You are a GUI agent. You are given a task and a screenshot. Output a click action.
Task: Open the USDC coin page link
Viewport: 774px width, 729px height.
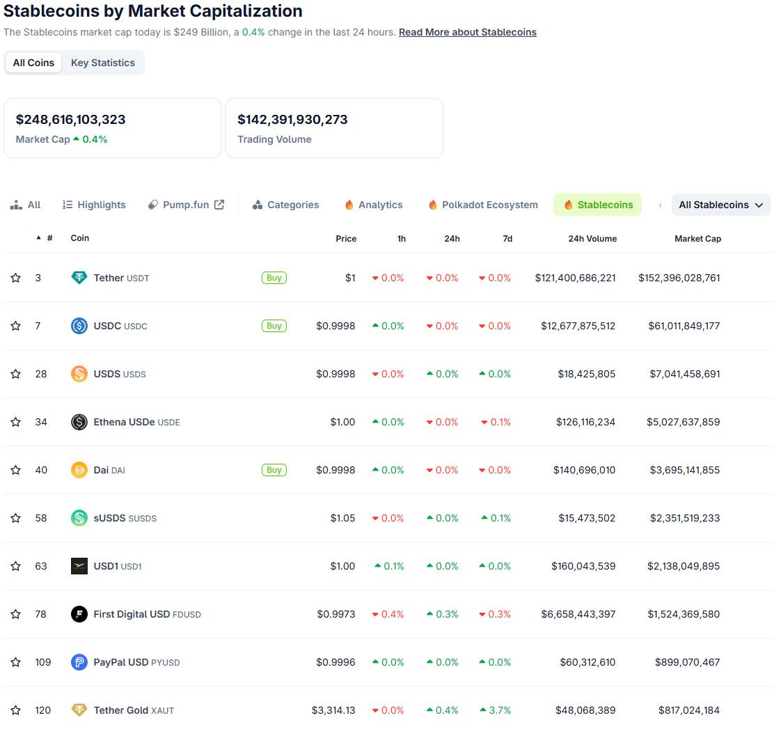tap(120, 325)
